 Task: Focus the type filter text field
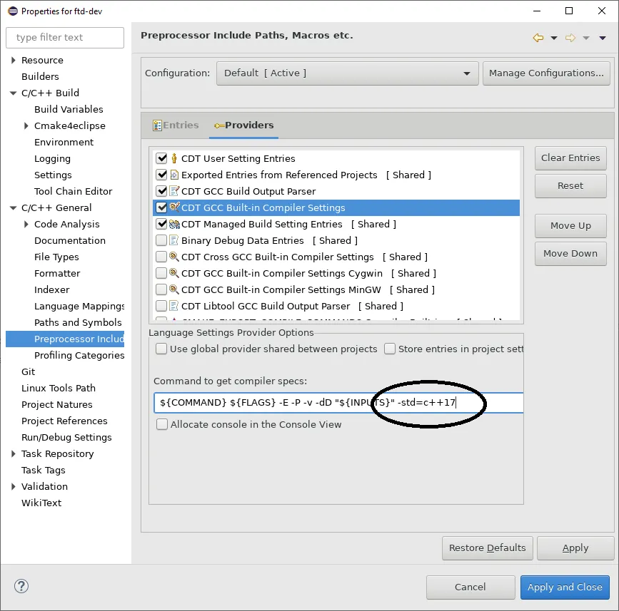pyautogui.click(x=65, y=38)
